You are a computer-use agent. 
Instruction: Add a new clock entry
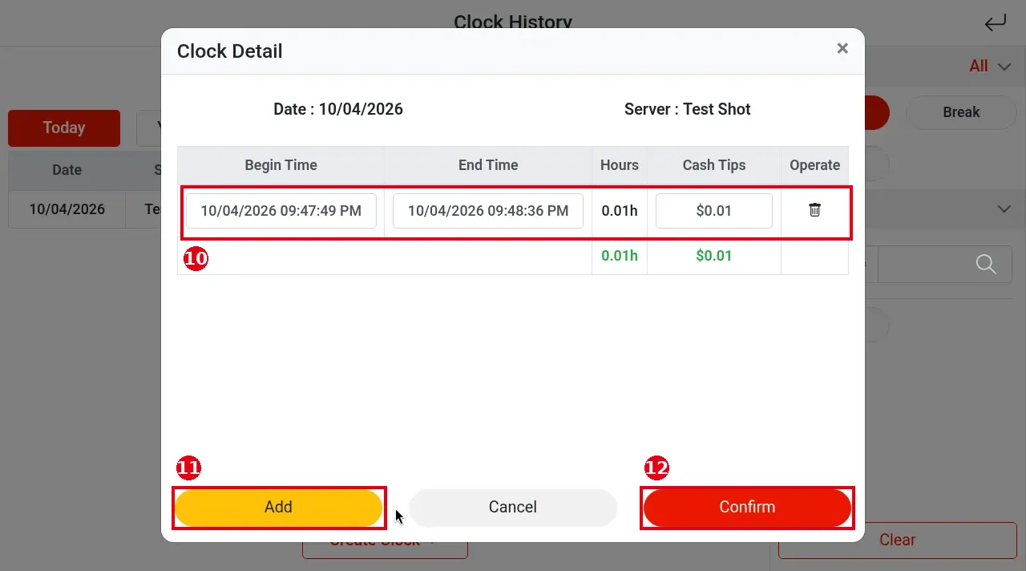(278, 507)
